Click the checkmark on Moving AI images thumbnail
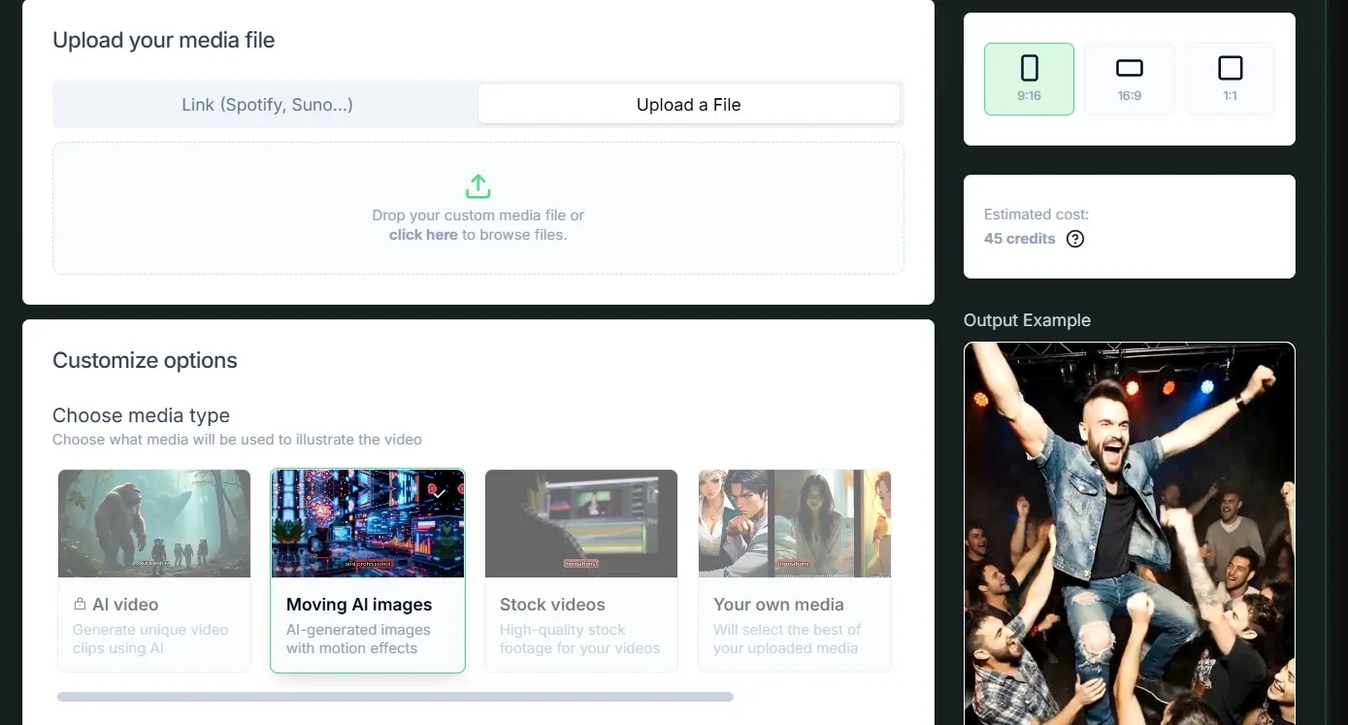1348x725 pixels. click(x=440, y=493)
